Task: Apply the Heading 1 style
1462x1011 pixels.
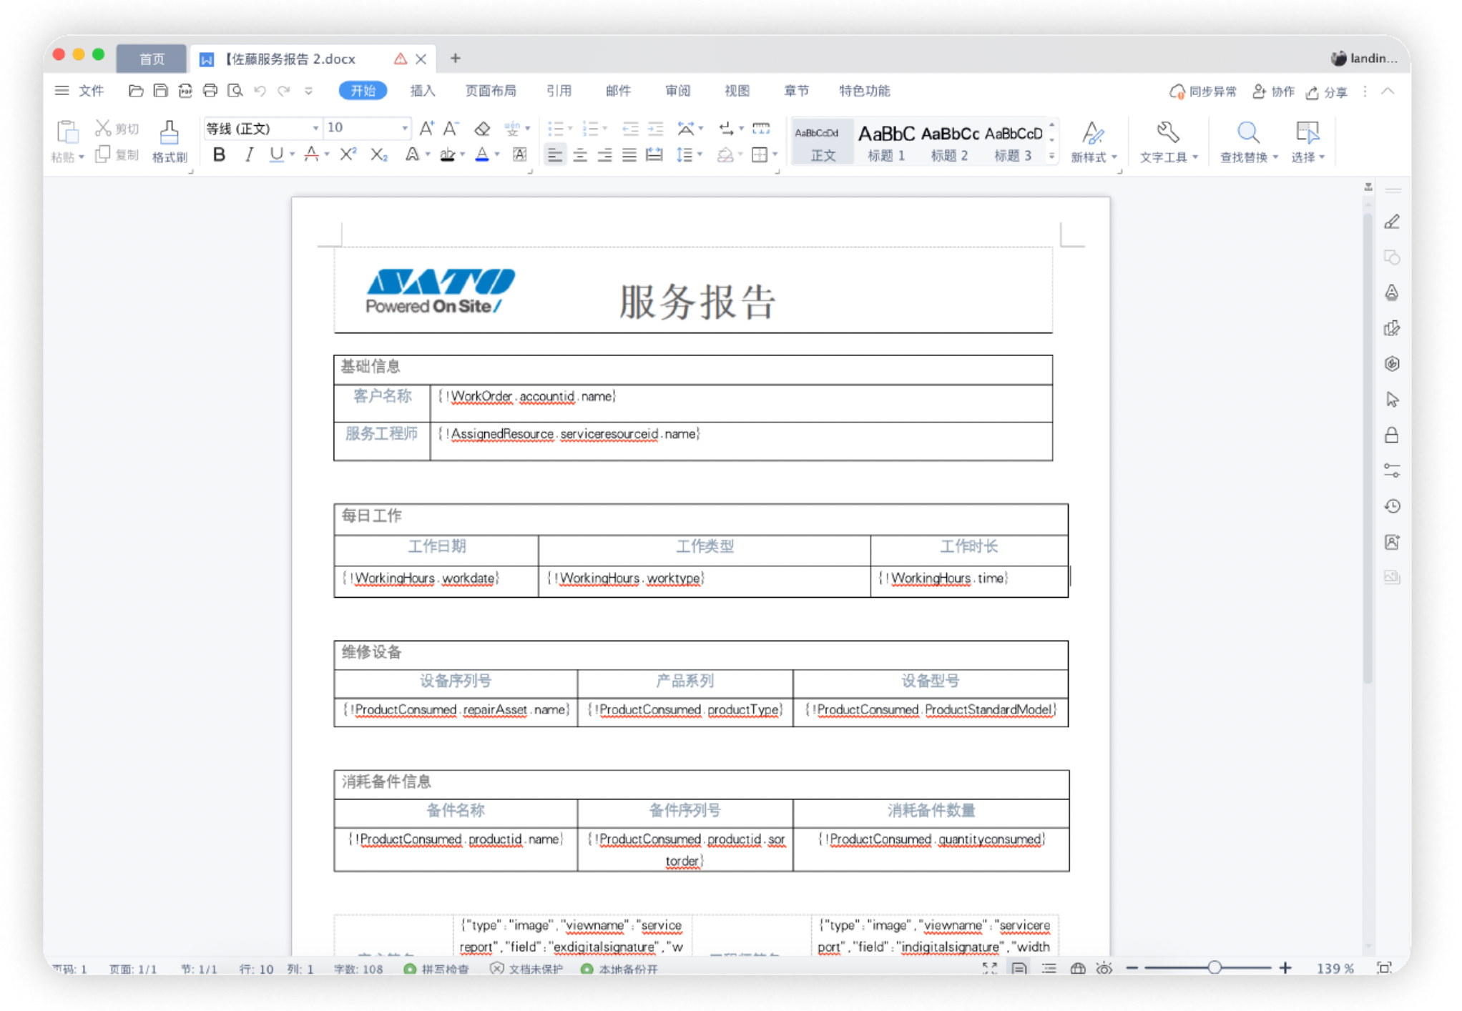Action: pos(886,142)
